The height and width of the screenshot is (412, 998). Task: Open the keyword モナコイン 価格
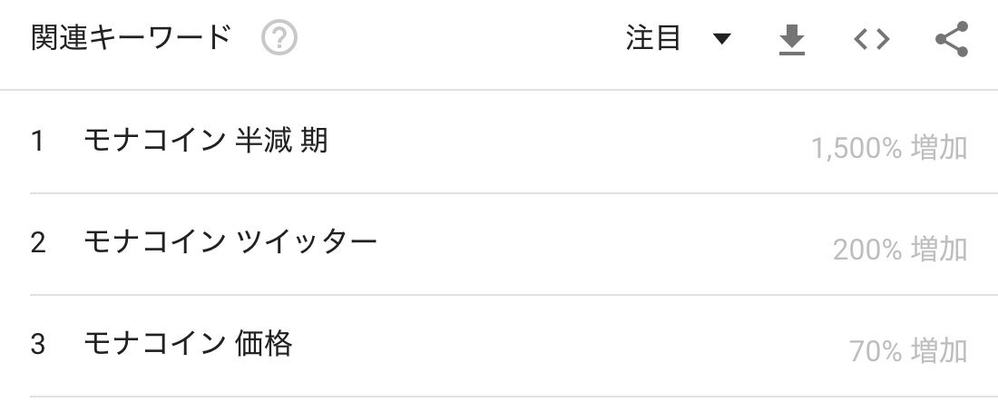coord(188,344)
